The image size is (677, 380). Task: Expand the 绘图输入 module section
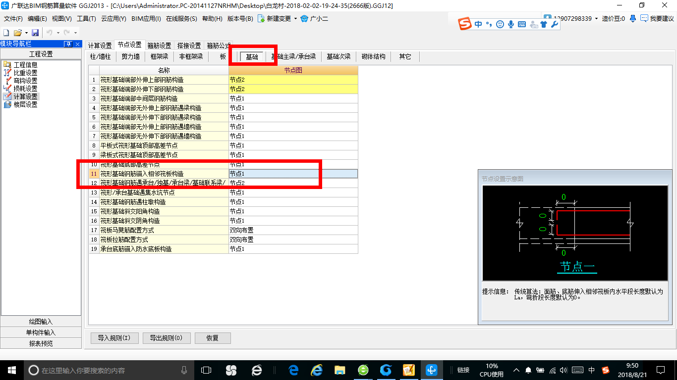(x=41, y=322)
